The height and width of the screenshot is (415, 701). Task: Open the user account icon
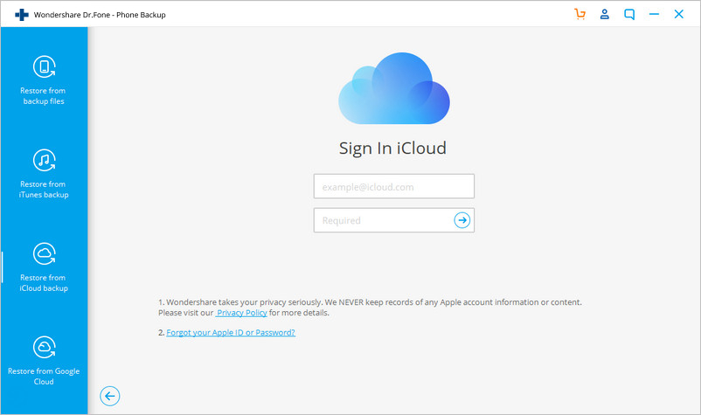coord(605,14)
